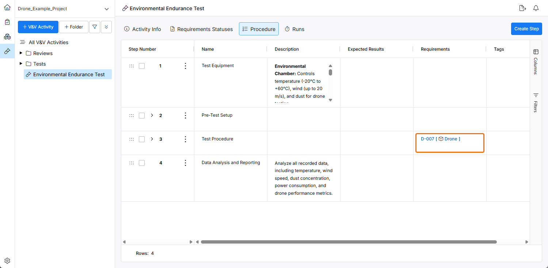This screenshot has width=548, height=268.
Task: Open the clipboard checklist sidebar icon
Action: point(7,22)
